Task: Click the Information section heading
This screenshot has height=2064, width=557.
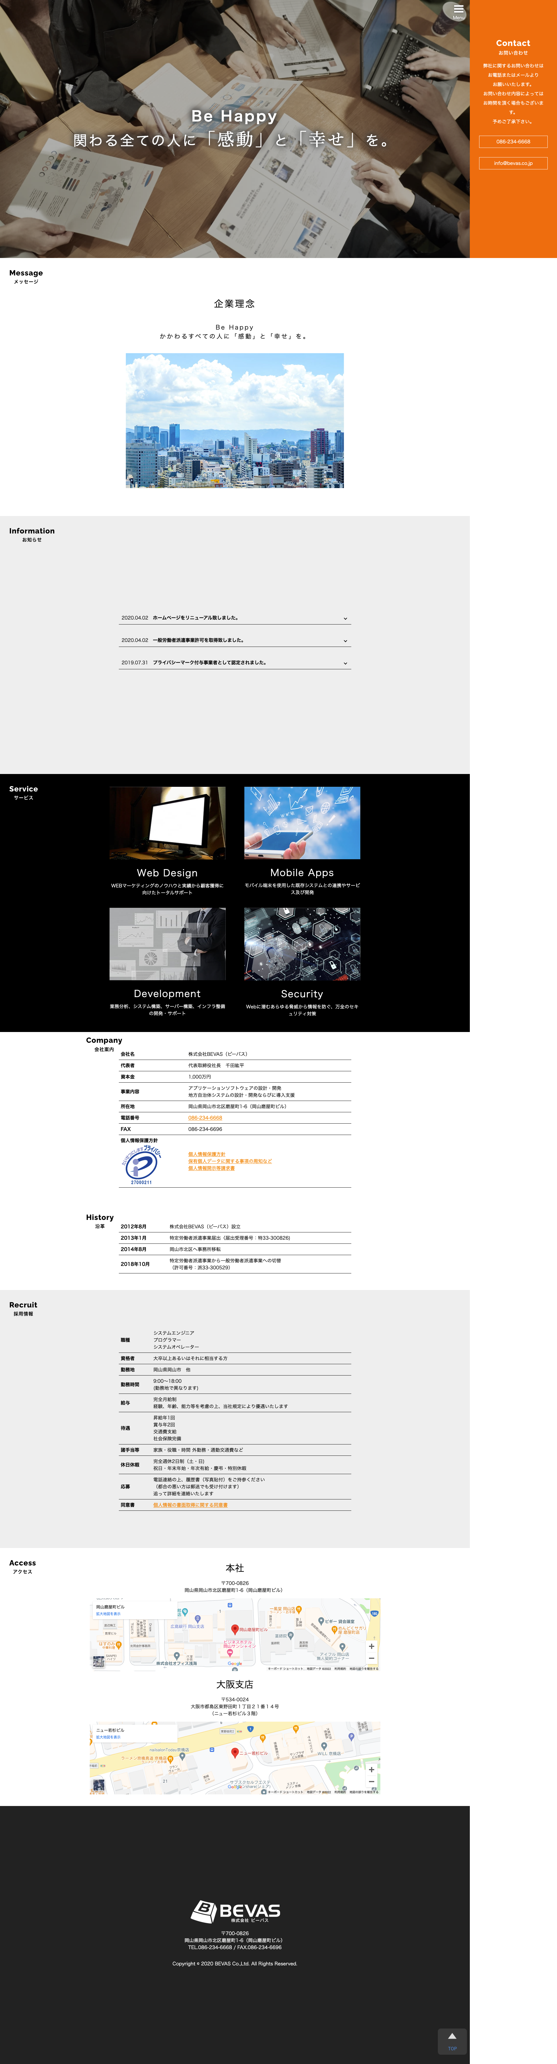Action: pos(32,531)
